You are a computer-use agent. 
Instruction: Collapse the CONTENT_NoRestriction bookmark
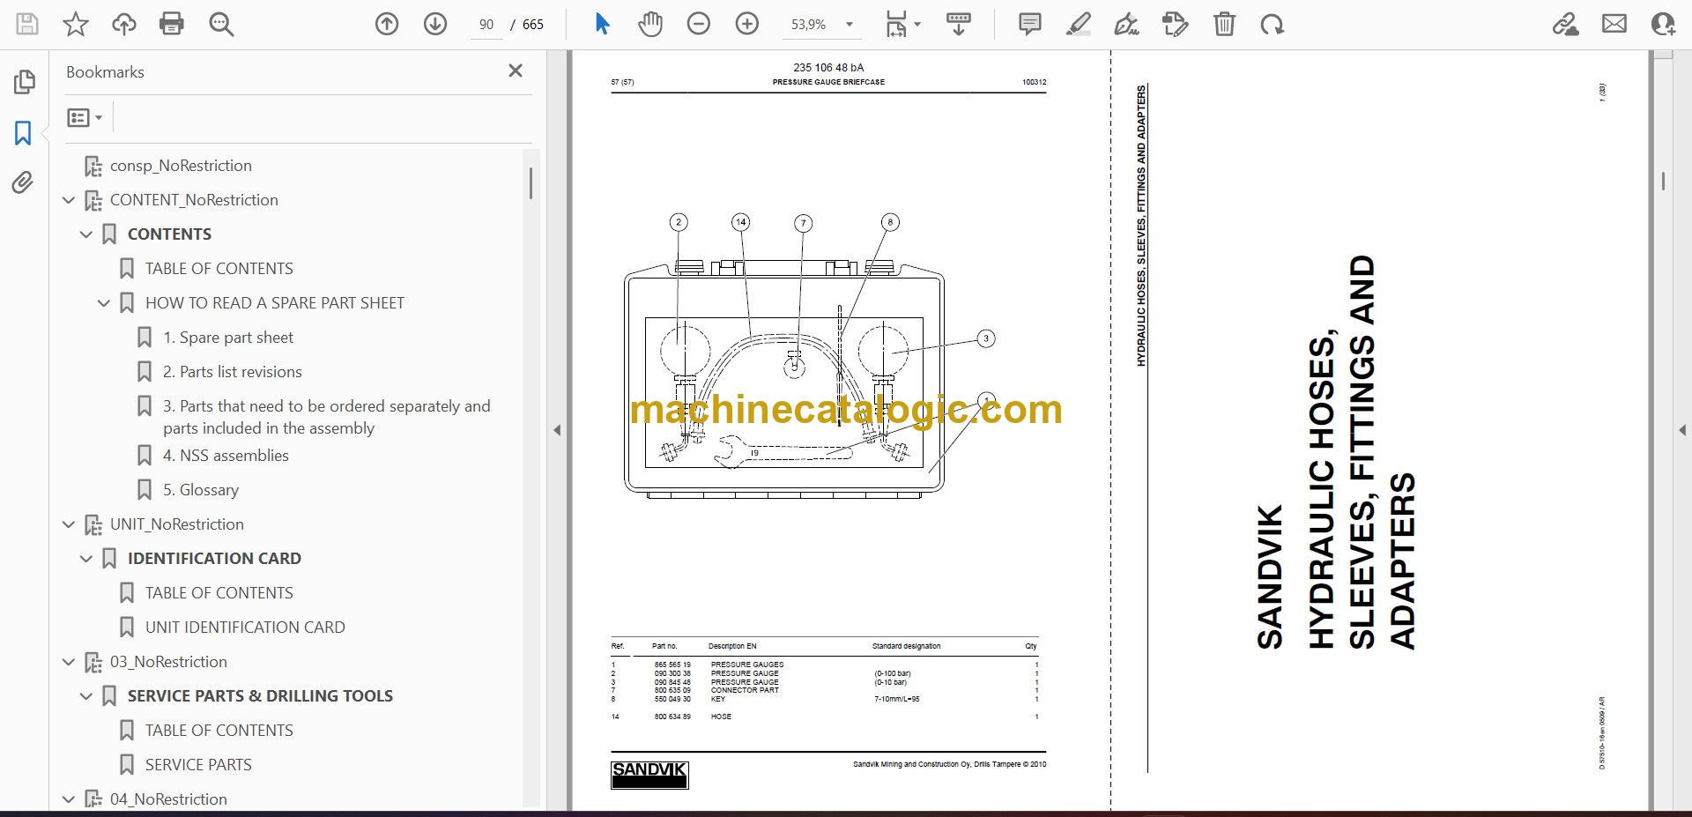69,200
